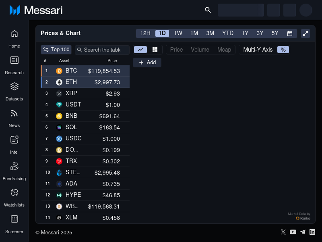Click the XRP coin icon

(x=59, y=94)
